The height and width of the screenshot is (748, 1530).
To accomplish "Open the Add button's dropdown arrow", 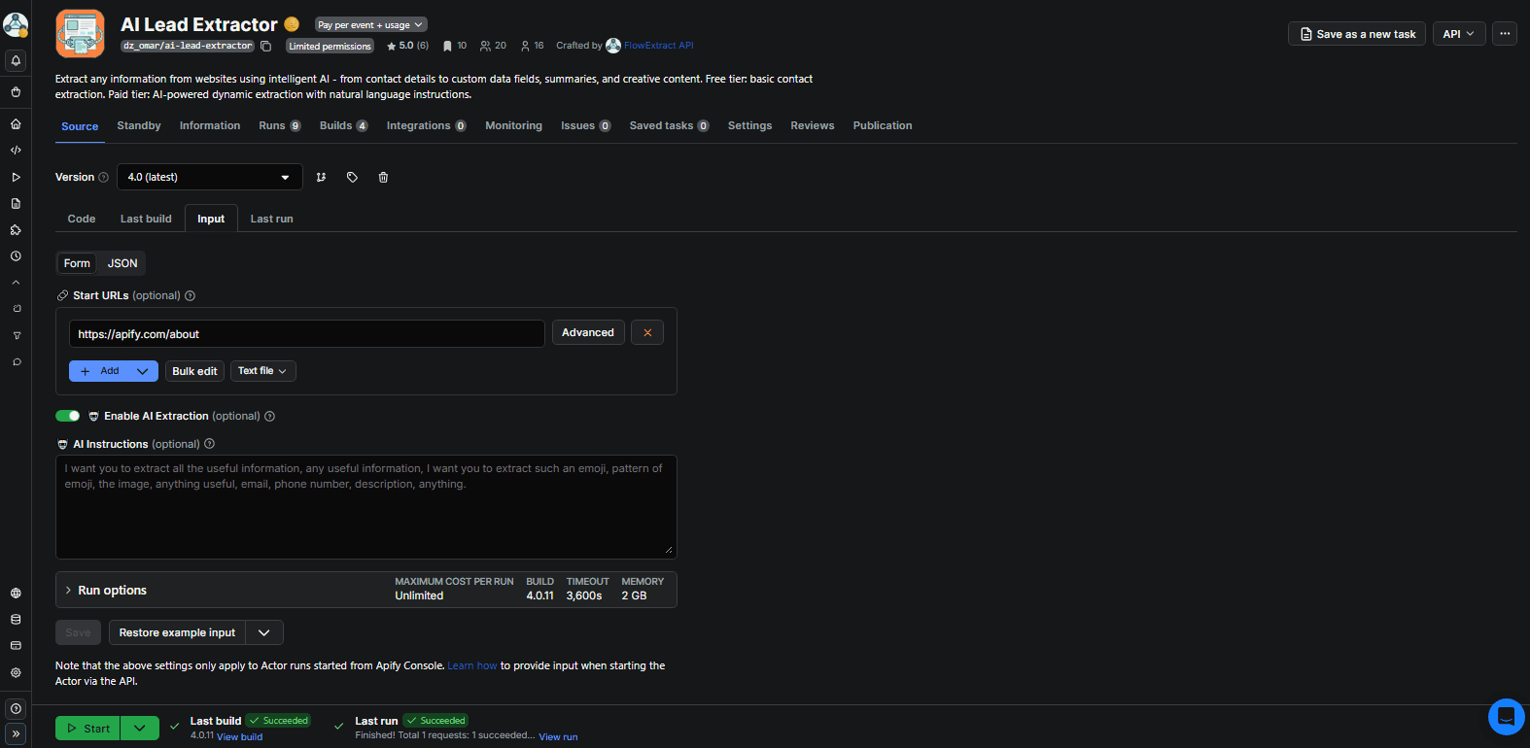I will pos(143,371).
